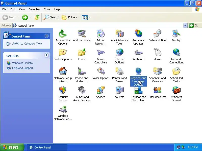The image size is (202, 151).
Task: Click the second system tray icon beside clock
Action: pos(183,147)
